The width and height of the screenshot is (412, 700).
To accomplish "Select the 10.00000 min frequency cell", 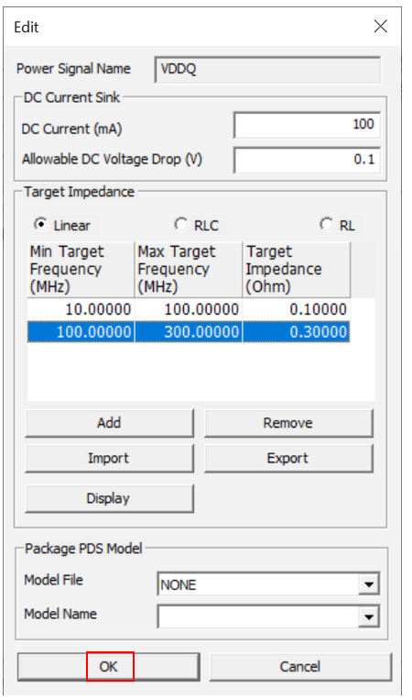I will [x=81, y=309].
